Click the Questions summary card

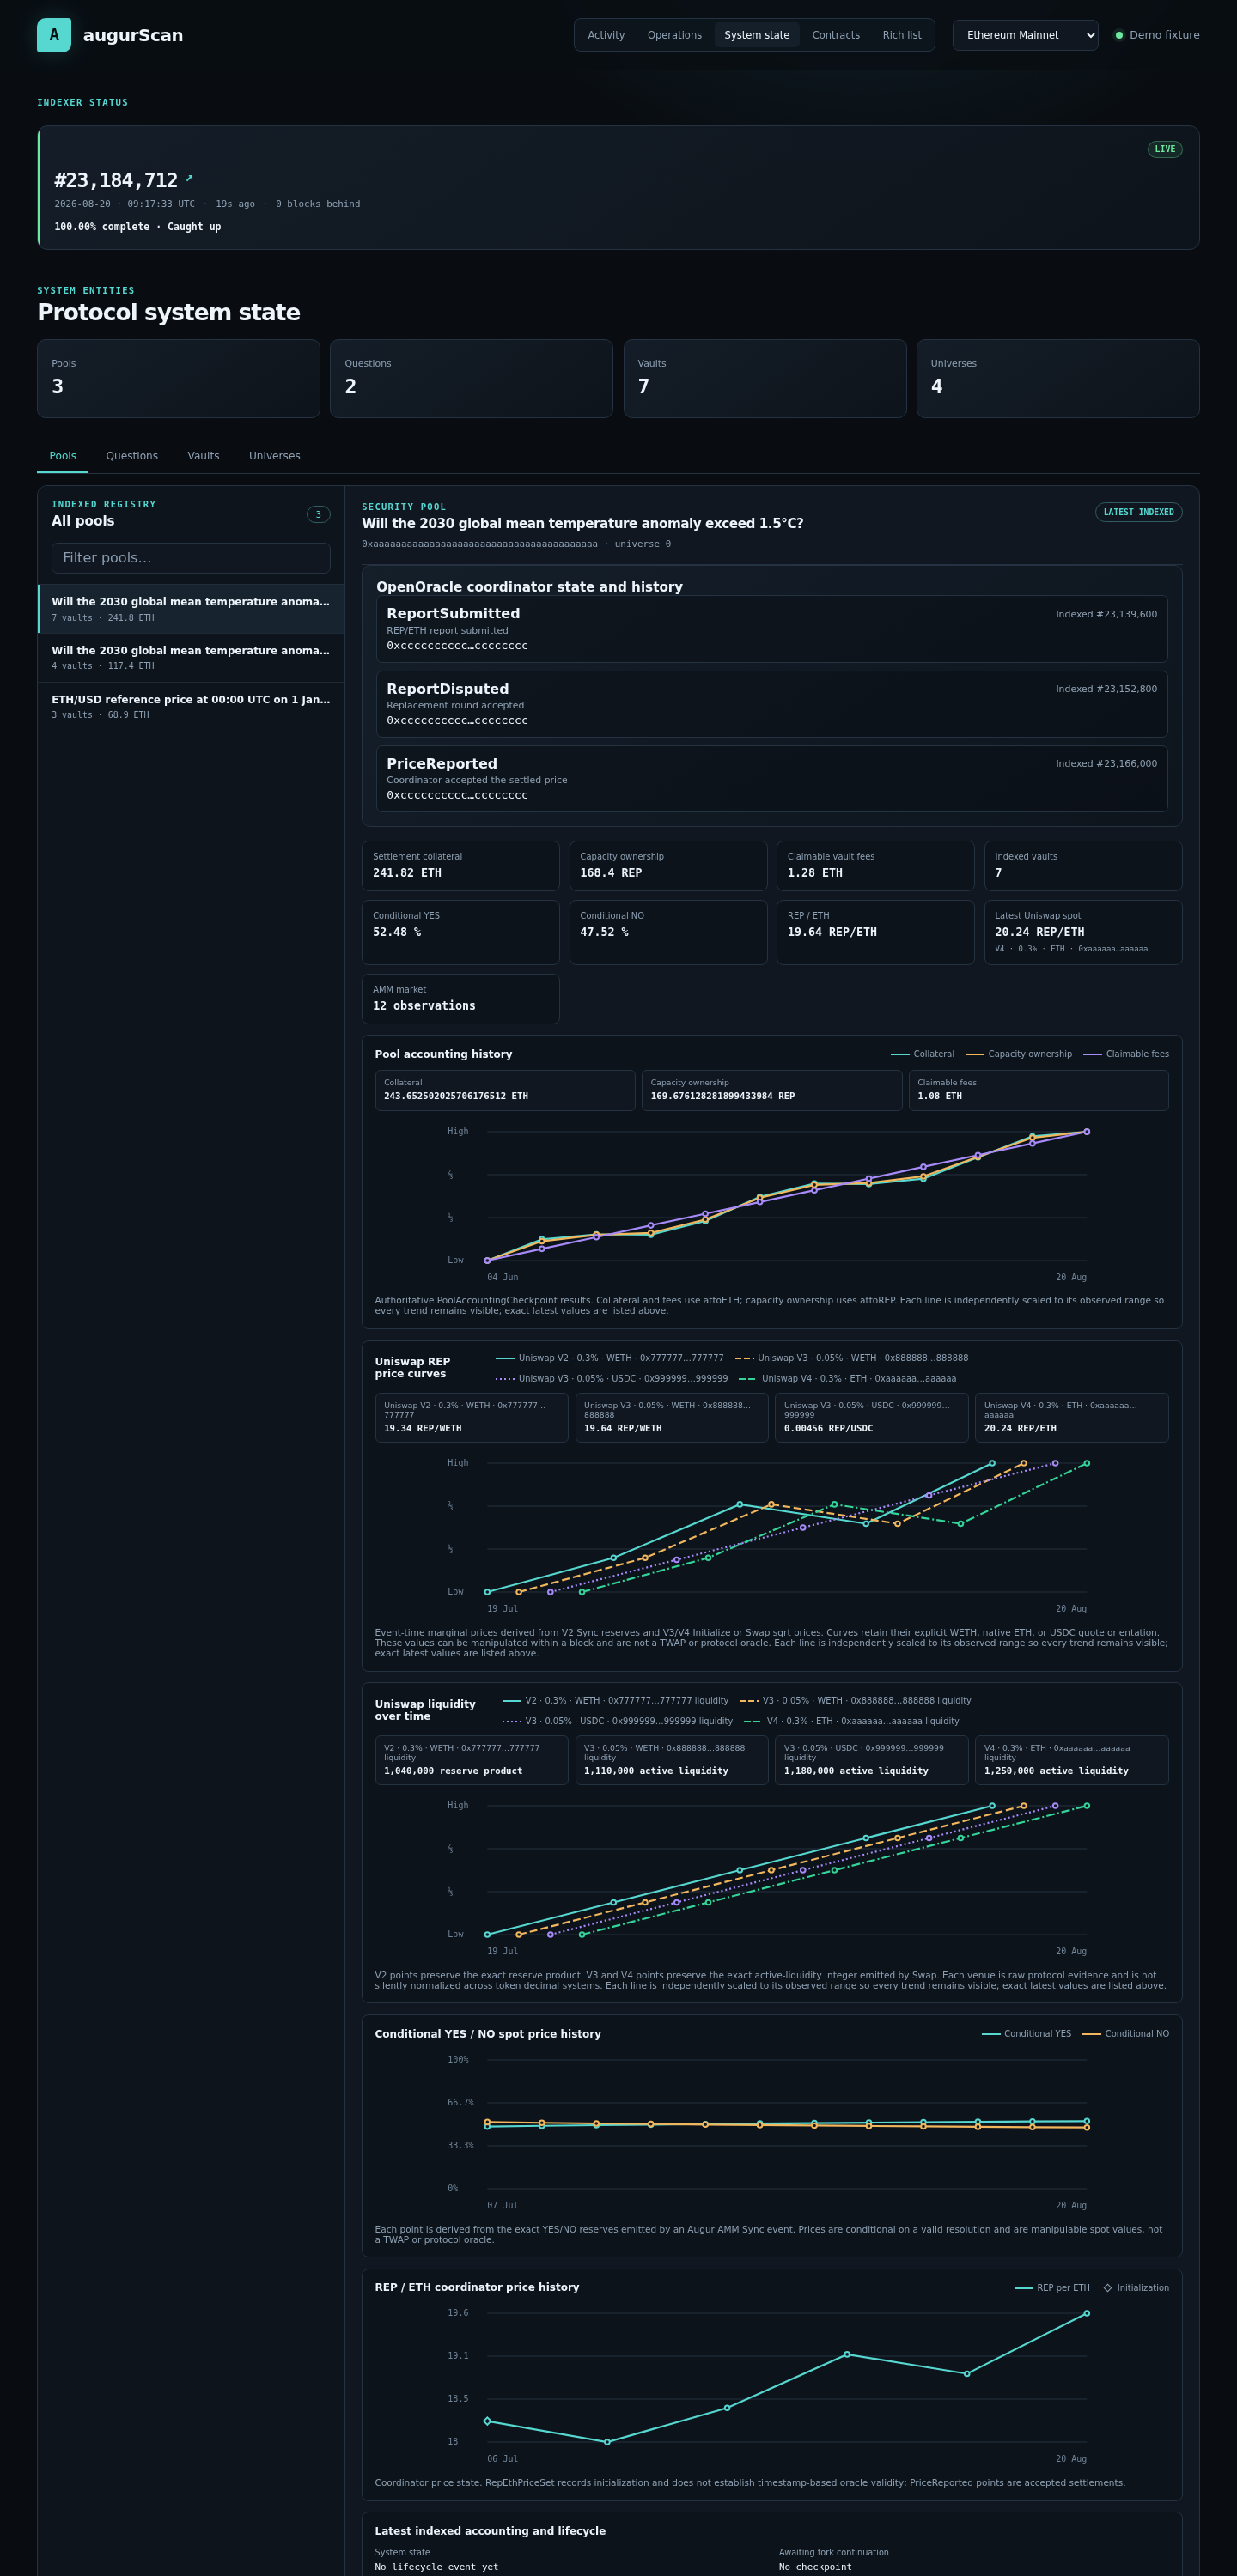(x=472, y=378)
